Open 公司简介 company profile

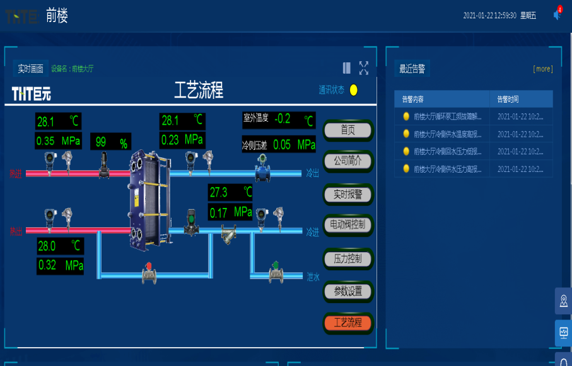[x=347, y=161]
